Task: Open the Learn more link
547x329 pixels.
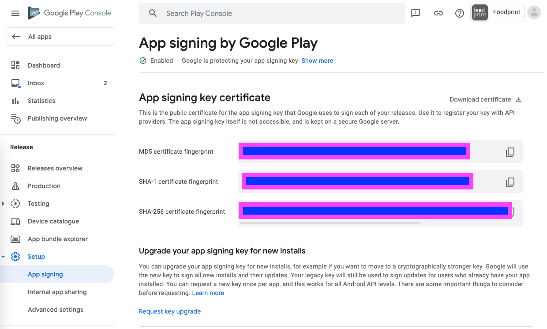Action: coord(208,293)
